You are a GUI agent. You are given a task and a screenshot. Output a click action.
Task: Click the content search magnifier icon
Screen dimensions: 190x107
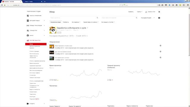click(x=97, y=18)
